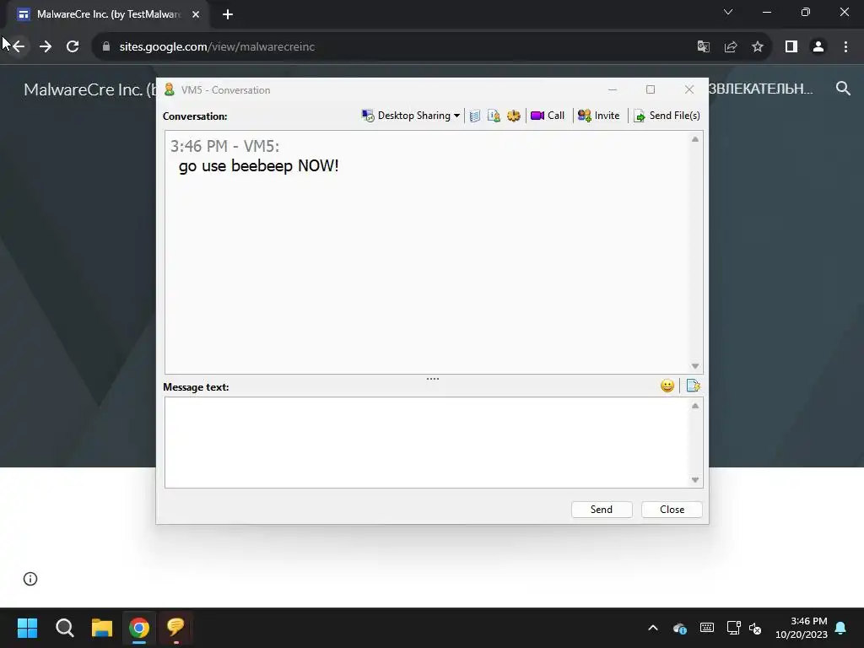The image size is (864, 648).
Task: Focus the Message text input box
Action: (426, 442)
